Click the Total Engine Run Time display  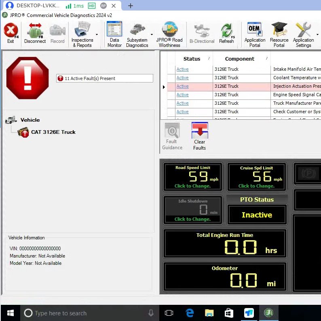pyautogui.click(x=225, y=243)
